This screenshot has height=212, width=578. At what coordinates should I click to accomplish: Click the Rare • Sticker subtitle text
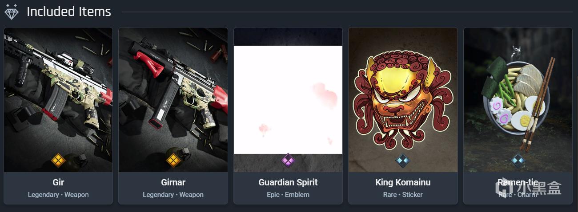tap(403, 195)
